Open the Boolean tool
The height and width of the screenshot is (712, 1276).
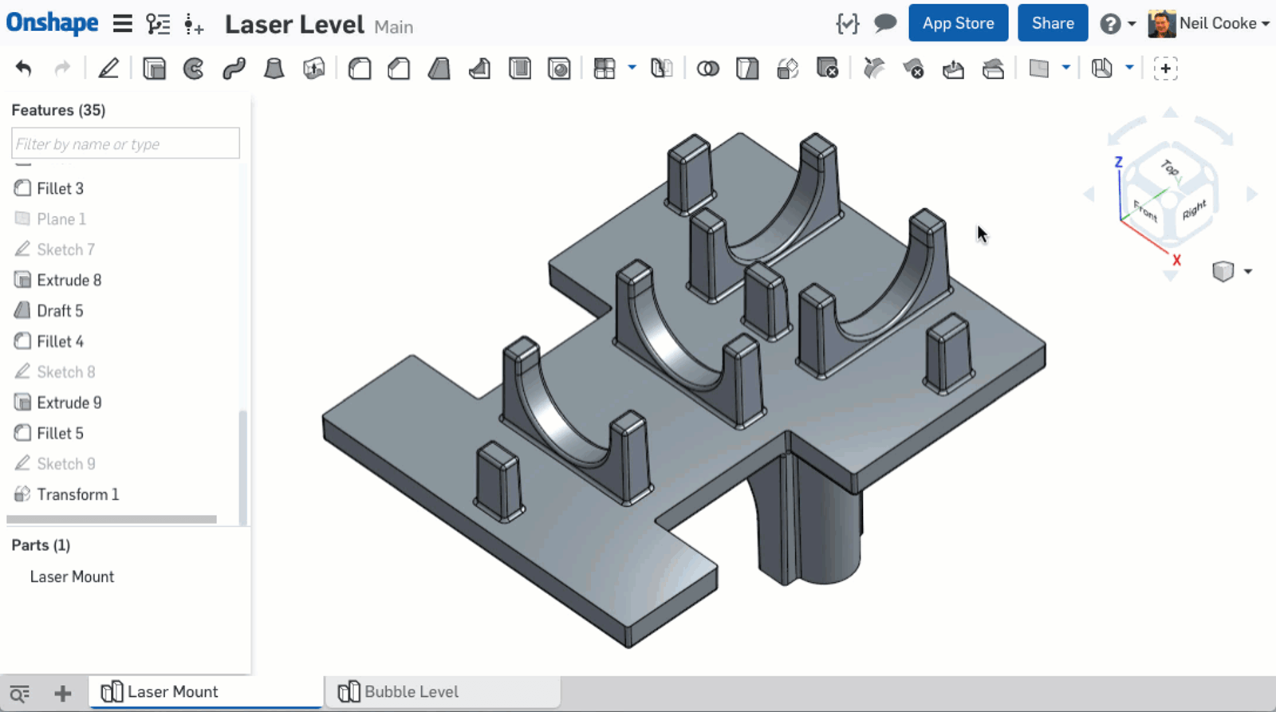(x=707, y=69)
